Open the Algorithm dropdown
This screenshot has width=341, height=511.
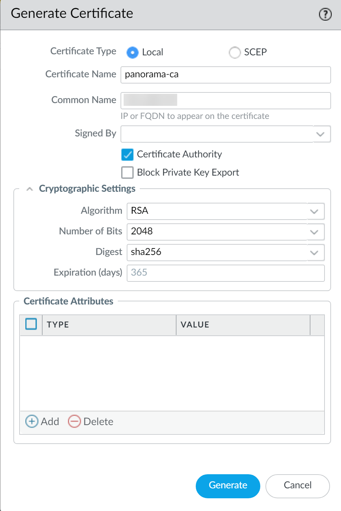(314, 211)
